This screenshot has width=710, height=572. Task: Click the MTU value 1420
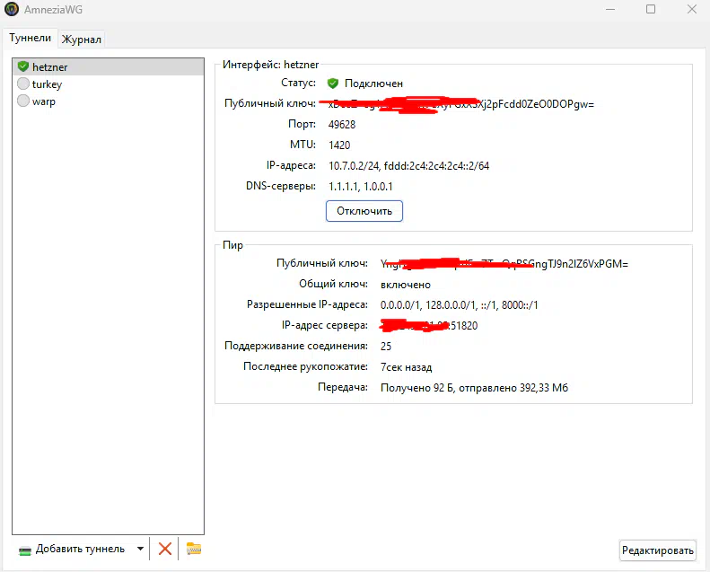coord(339,145)
